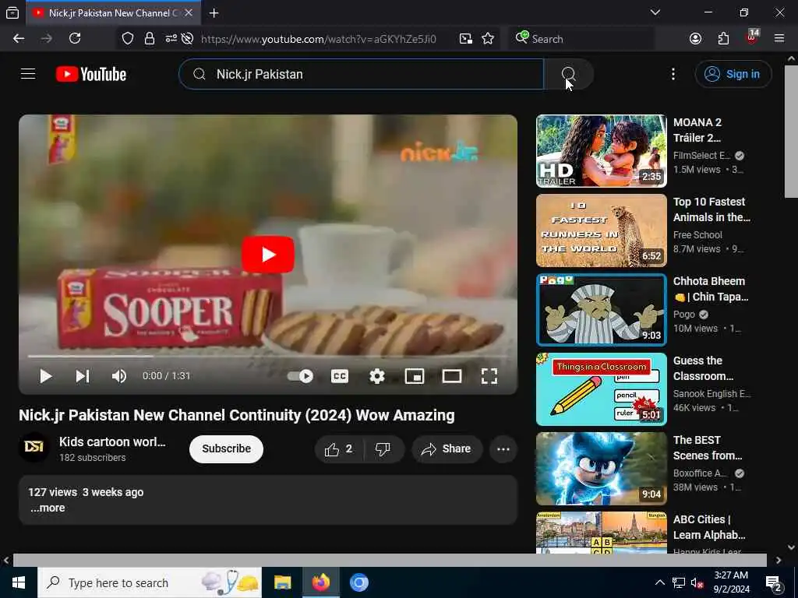Open Guess the Classroom video thumbnail
Screen dimensions: 798x598
click(601, 389)
